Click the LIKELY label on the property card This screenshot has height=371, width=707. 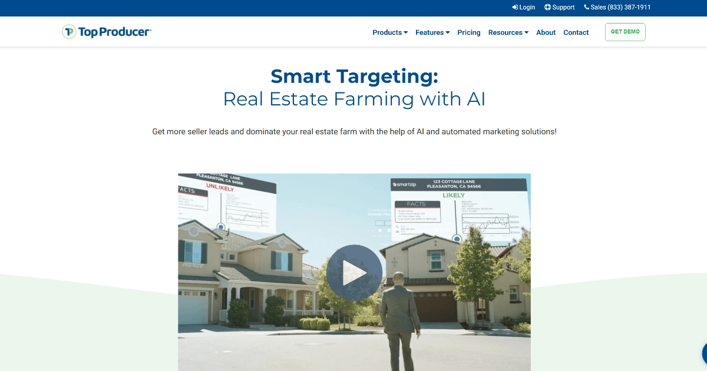[x=453, y=195]
